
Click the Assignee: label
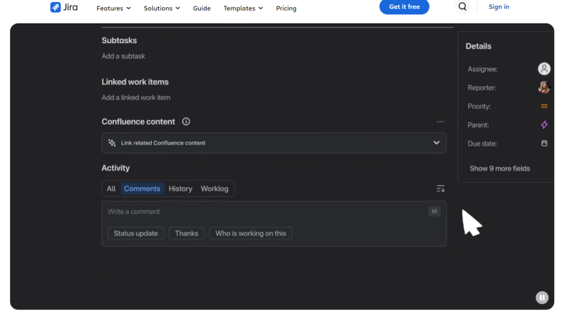coord(483,69)
